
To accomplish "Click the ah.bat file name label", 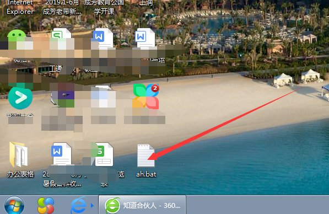I will 146,174.
